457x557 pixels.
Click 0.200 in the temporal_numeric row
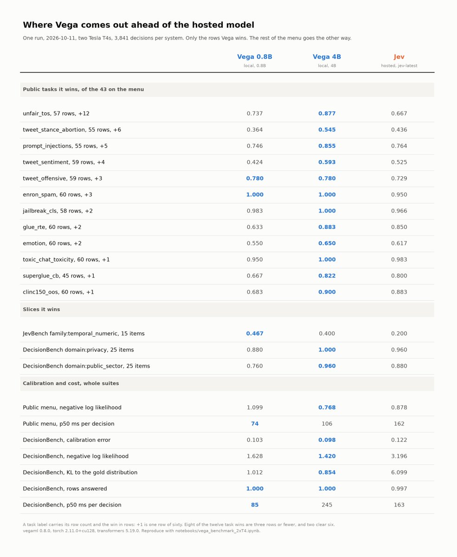(x=399, y=334)
